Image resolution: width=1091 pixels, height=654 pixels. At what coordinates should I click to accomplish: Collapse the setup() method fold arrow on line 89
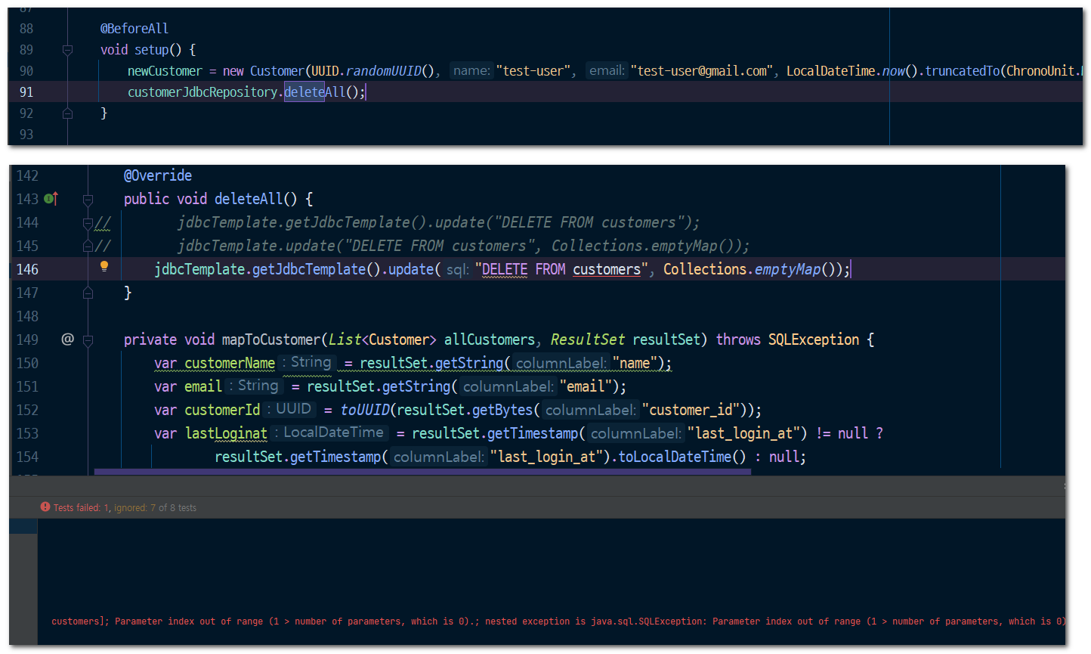coord(67,49)
